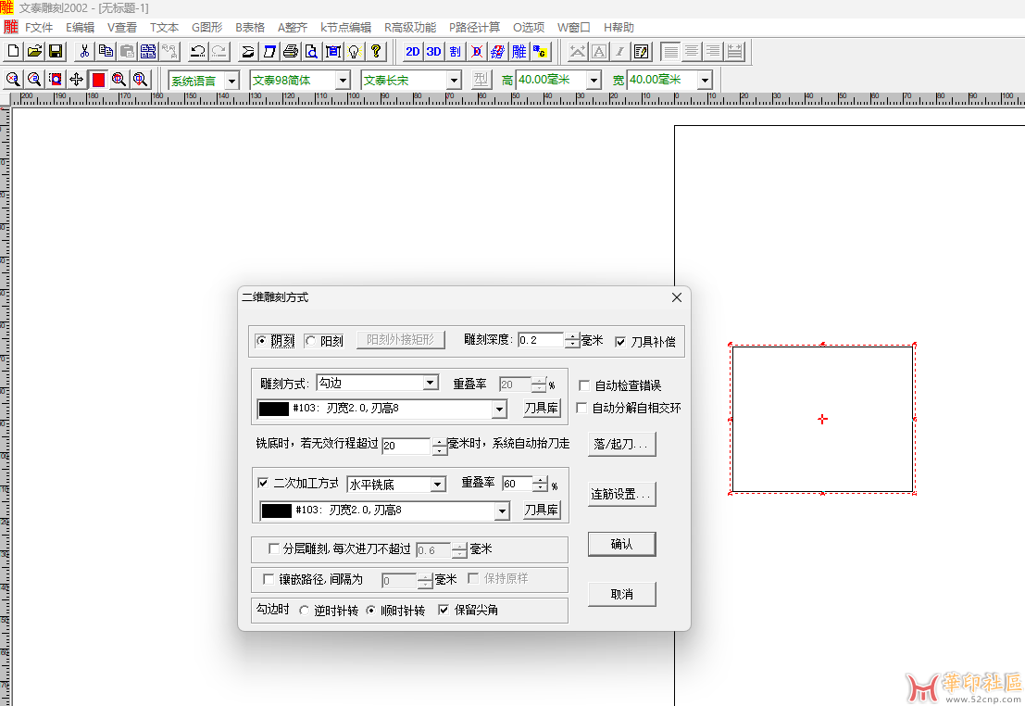Image resolution: width=1025 pixels, height=706 pixels.
Task: Click the 落/起刀... button
Action: [x=621, y=445]
